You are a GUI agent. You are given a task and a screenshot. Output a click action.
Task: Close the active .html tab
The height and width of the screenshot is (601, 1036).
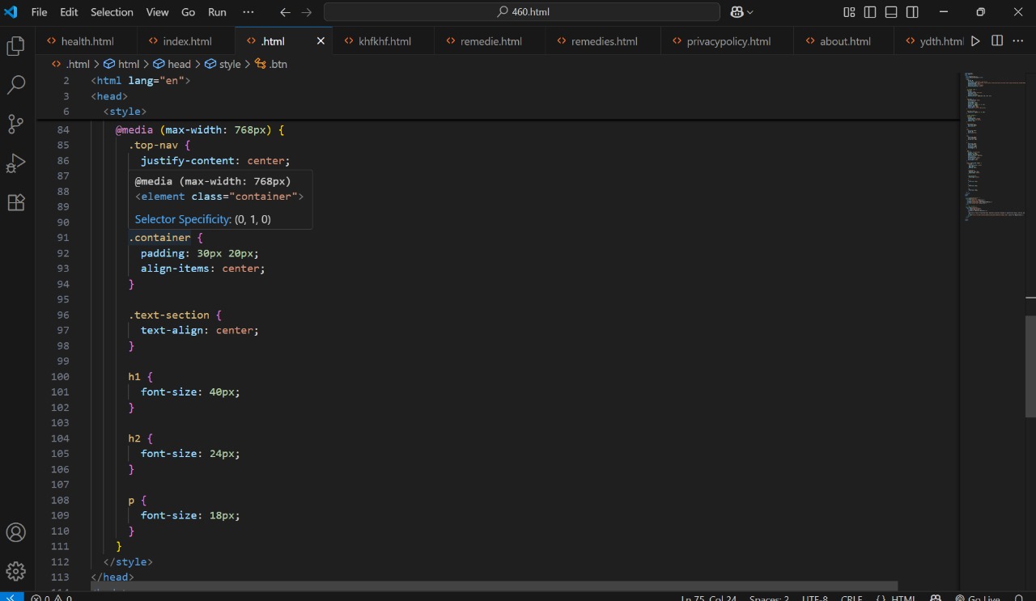321,41
